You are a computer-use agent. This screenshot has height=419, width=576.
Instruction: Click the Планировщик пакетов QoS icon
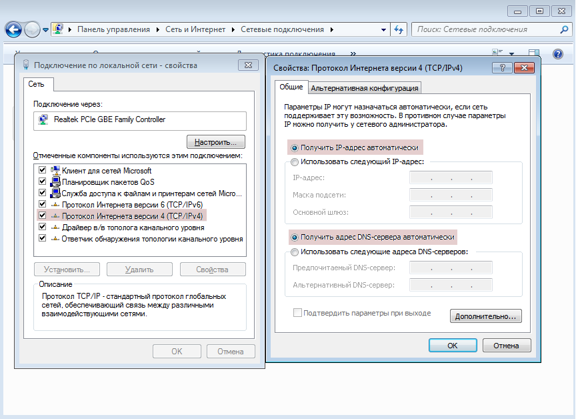(x=55, y=181)
